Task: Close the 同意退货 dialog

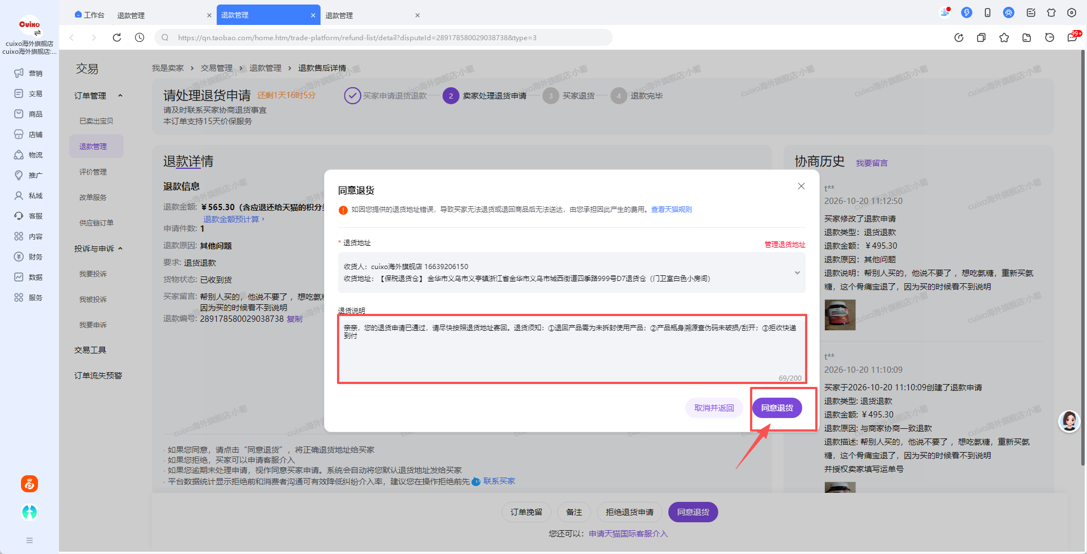Action: (x=801, y=186)
